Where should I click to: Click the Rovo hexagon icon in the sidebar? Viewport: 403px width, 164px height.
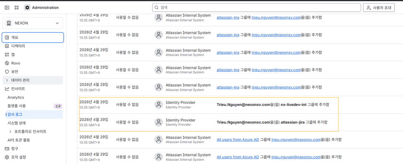(x=7, y=63)
